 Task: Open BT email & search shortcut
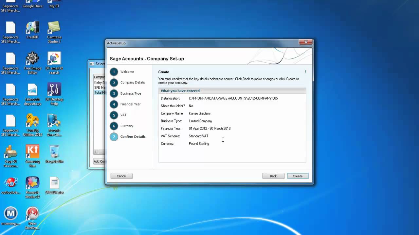(54, 63)
